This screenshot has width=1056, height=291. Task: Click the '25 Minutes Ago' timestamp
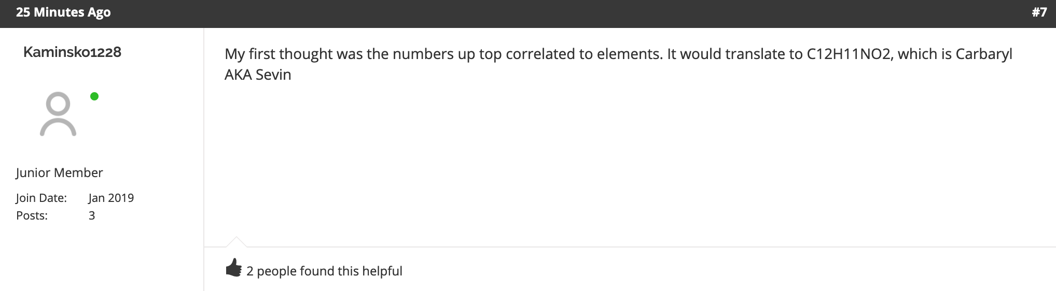tap(63, 12)
